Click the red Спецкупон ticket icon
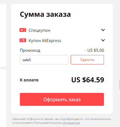120x127 pixels. click(x=23, y=30)
